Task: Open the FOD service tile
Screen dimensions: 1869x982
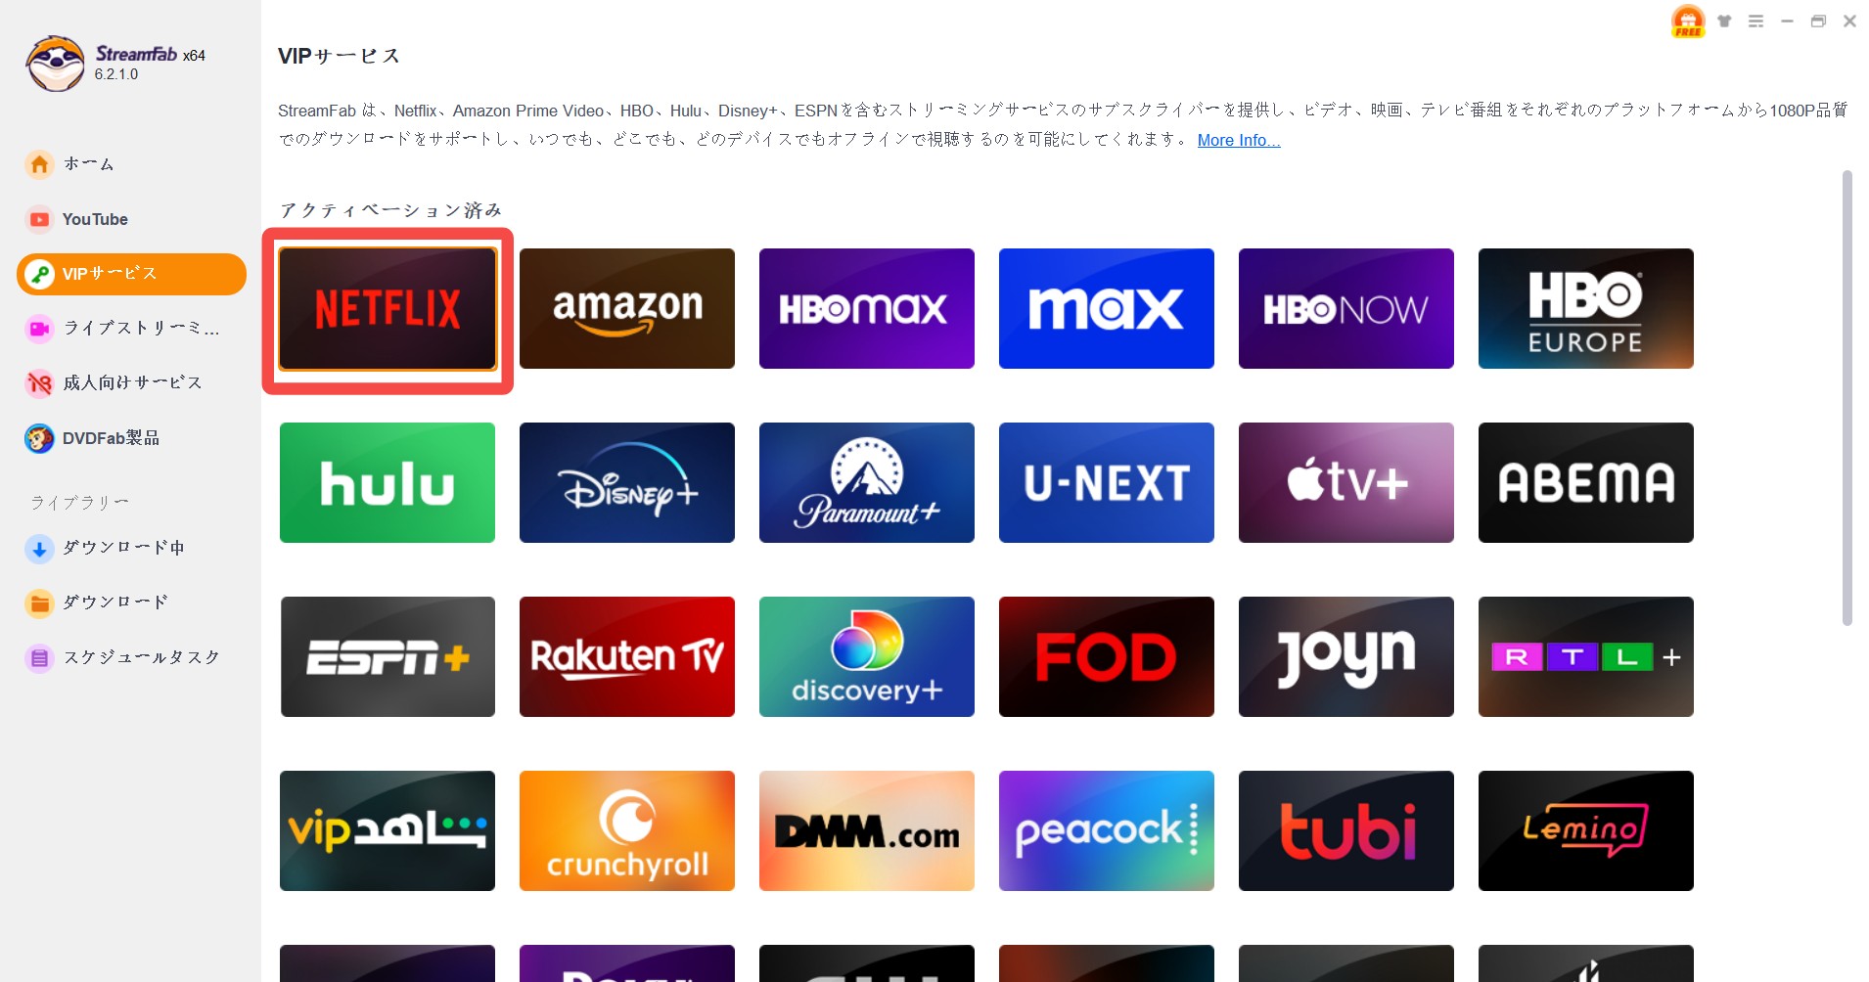Action: (1107, 657)
